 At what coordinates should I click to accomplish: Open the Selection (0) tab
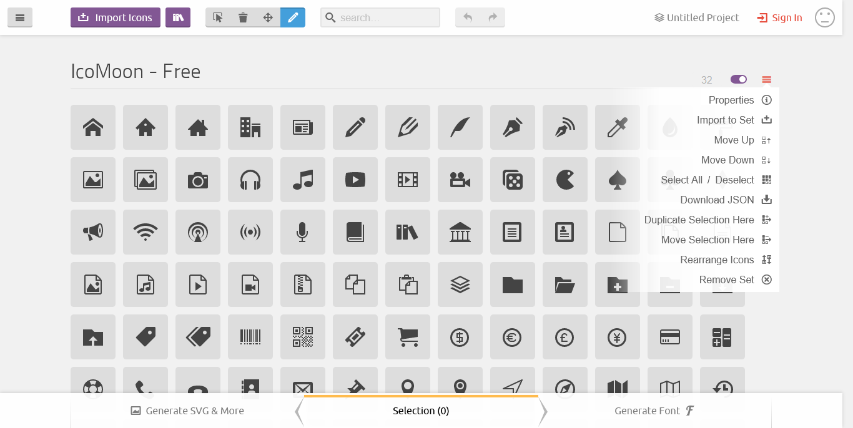pos(421,411)
